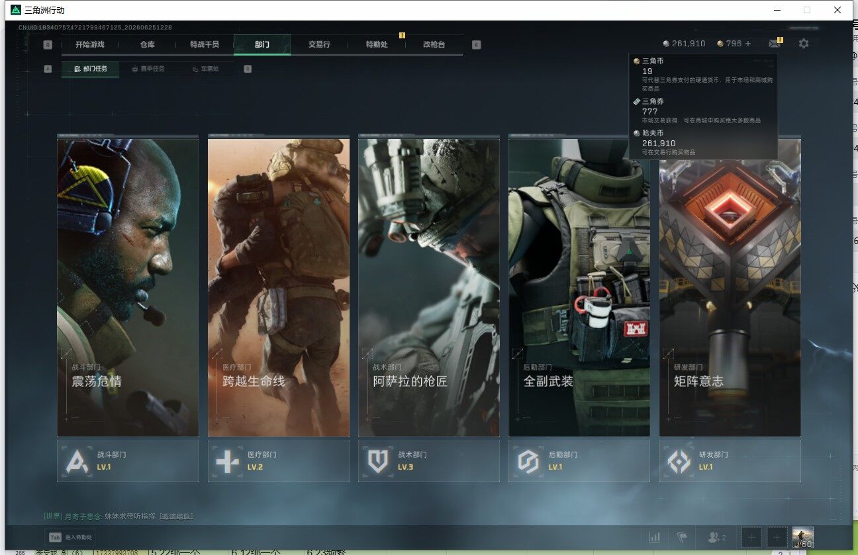Viewport: 858px width, 555px height.
Task: Open the settings gear icon
Action: click(x=804, y=44)
